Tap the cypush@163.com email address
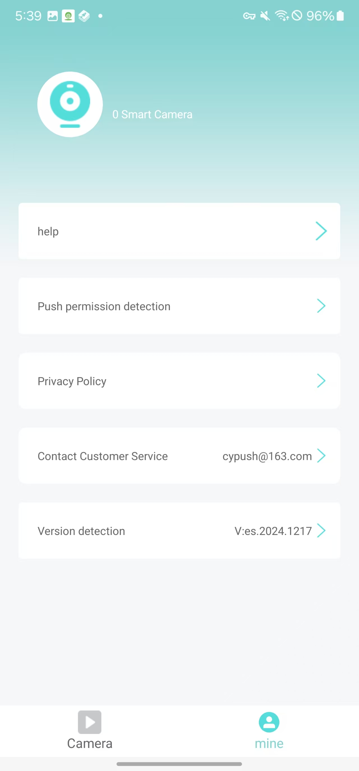The image size is (359, 771). coord(267,456)
